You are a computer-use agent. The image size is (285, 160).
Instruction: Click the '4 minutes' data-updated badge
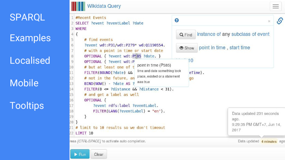tap(269, 141)
